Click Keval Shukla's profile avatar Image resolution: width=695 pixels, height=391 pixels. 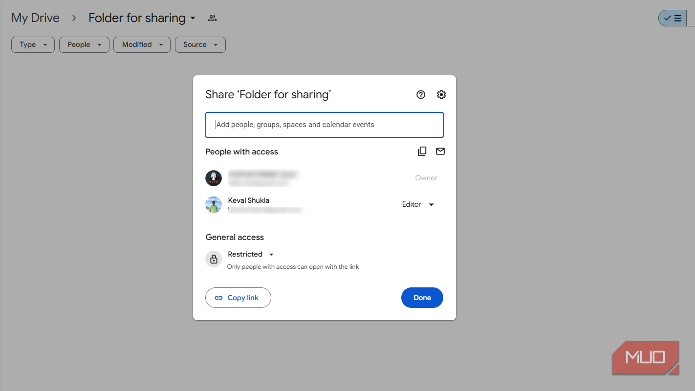pyautogui.click(x=214, y=205)
